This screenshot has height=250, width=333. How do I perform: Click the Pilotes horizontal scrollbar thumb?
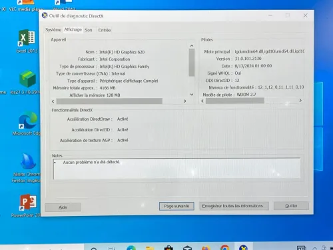(x=235, y=101)
